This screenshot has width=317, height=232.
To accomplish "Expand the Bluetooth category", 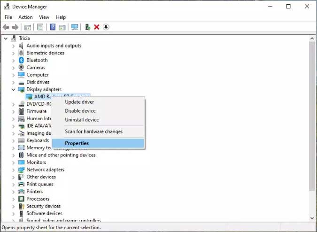I will tap(13, 61).
